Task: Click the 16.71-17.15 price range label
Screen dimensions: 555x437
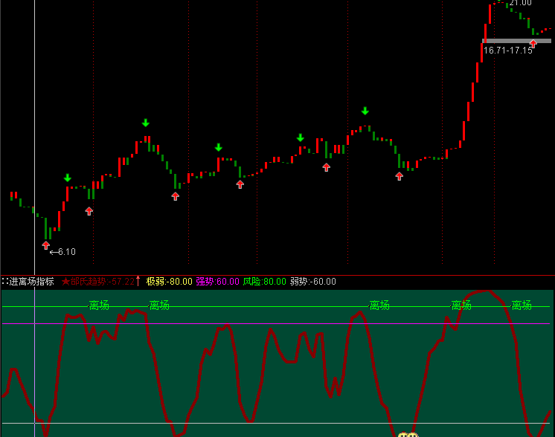Action: click(508, 51)
